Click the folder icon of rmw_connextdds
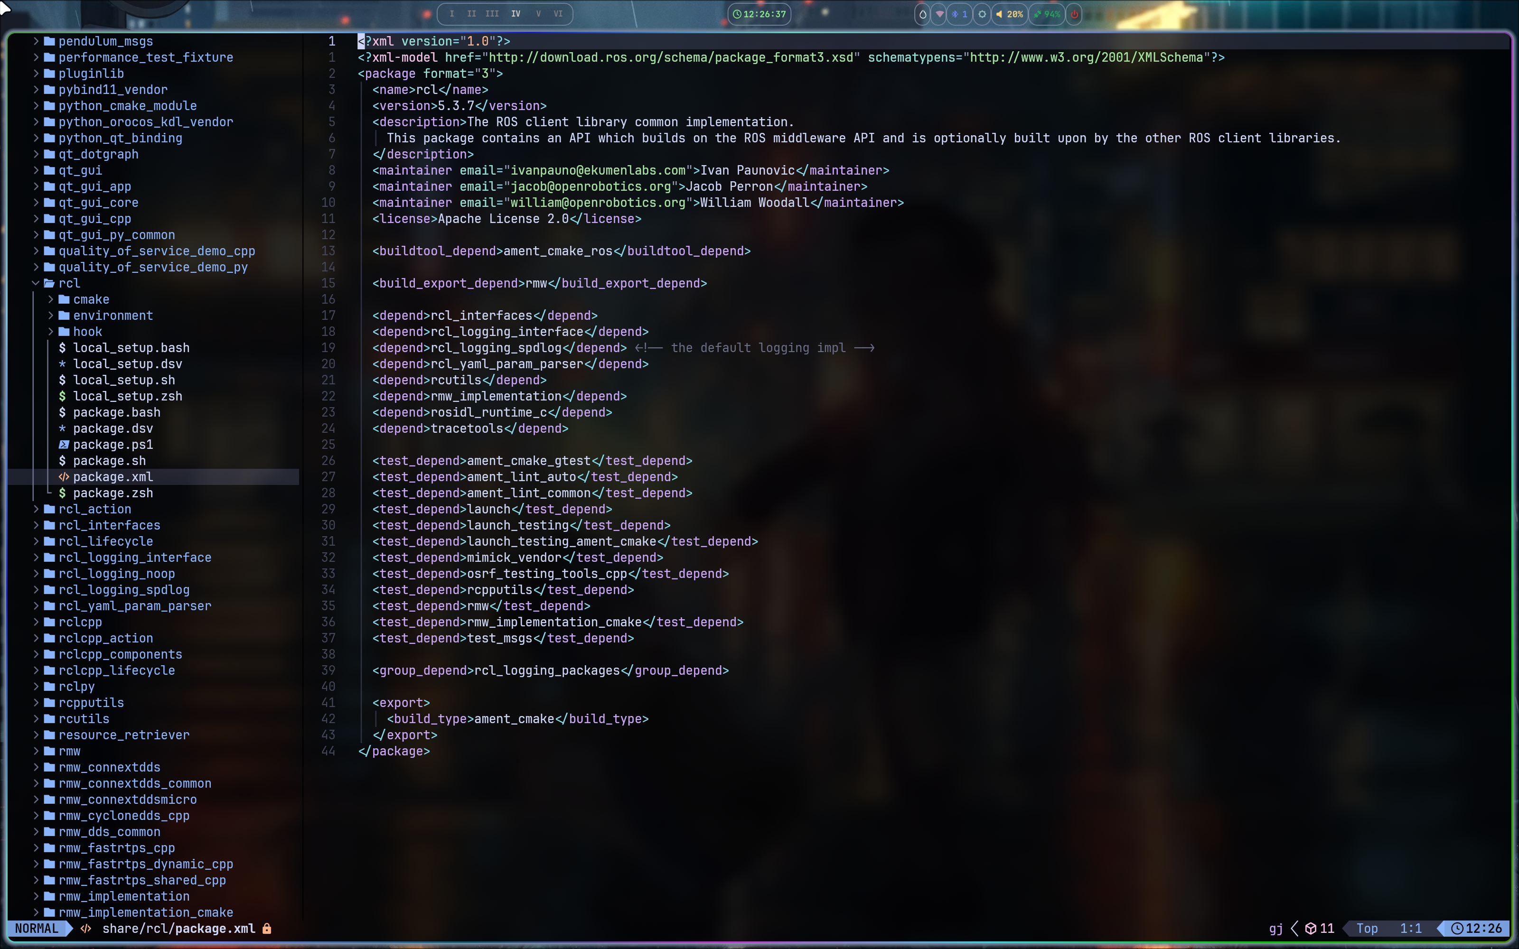Screen dimensions: 1519x949 point(49,767)
